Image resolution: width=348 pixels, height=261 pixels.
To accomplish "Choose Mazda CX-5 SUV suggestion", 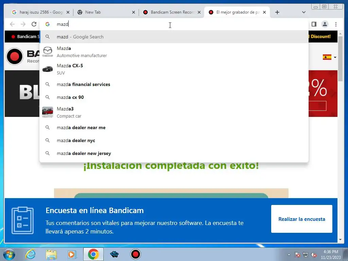I will point(174,69).
